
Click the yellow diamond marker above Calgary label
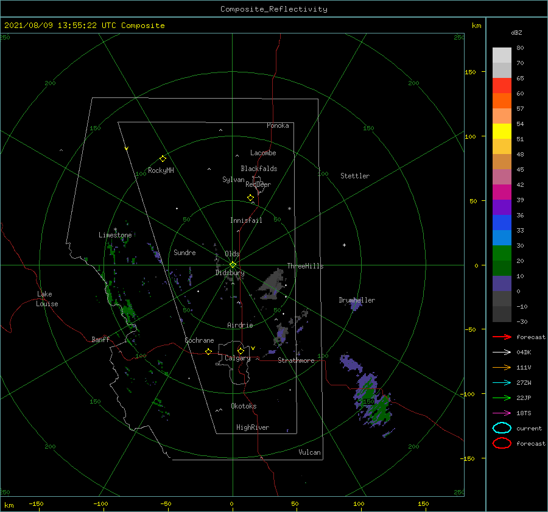click(x=241, y=351)
